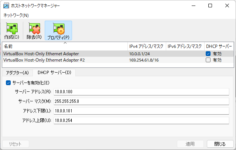Click the IPv4 アドレス/マスク column header
This screenshot has width=236, height=150.
[147, 46]
